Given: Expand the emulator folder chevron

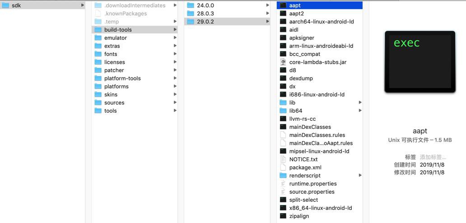Looking at the screenshot, I should click(x=175, y=38).
